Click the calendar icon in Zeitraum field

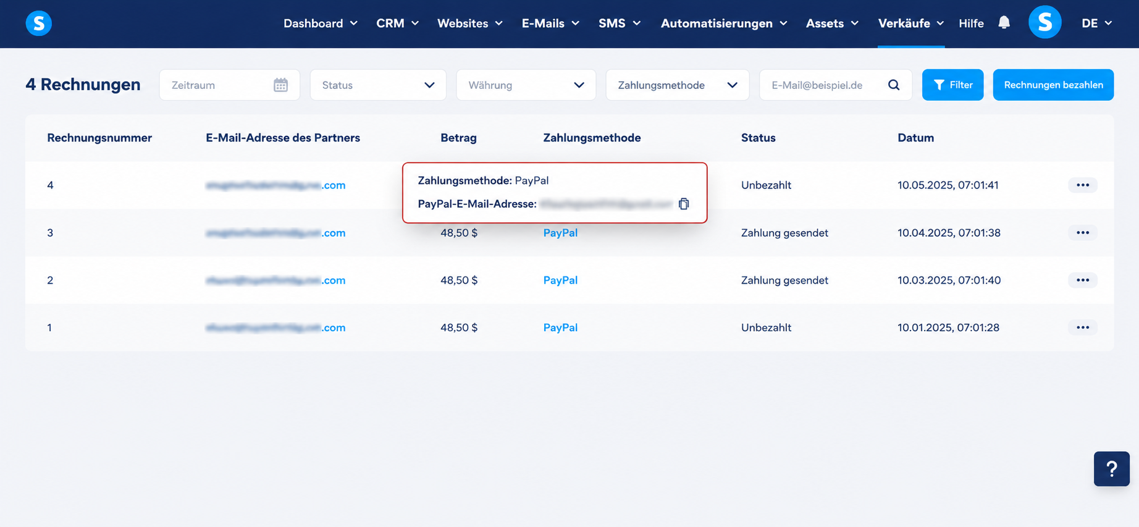click(280, 85)
